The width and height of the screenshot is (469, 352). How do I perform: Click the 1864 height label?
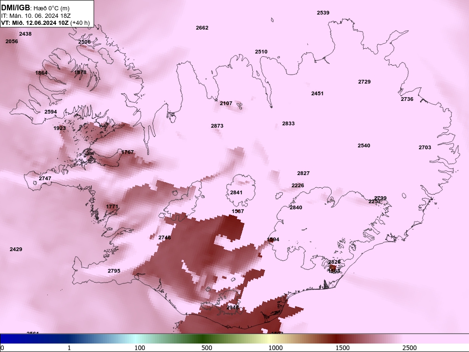41,73
